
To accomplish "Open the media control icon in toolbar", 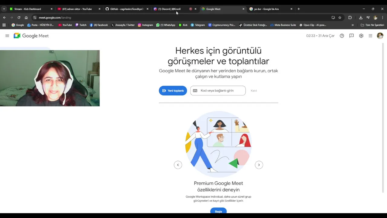I will (368, 18).
